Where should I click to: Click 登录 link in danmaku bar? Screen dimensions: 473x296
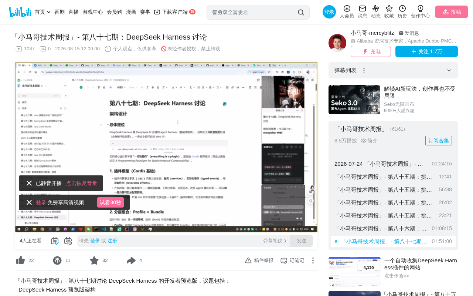tap(95, 241)
